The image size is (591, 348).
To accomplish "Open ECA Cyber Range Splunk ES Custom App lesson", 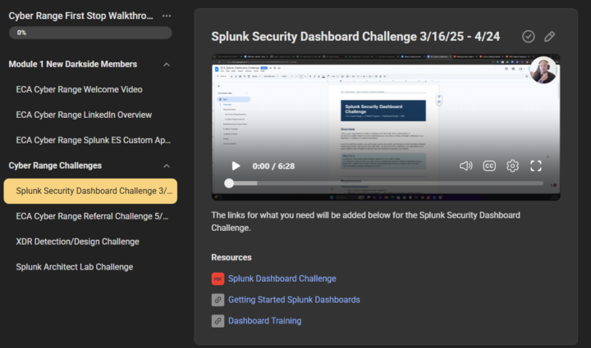I will pos(93,140).
